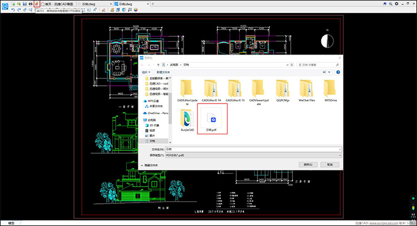Select the WeChat Files folder

(306, 91)
